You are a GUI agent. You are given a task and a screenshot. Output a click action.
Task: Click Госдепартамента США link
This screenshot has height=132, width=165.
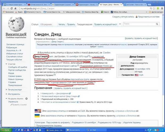click(60, 82)
